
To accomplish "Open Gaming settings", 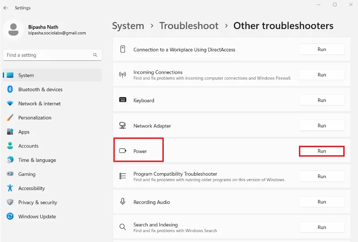I will pos(52,174).
